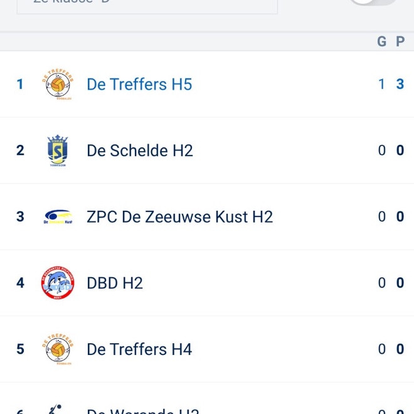Open De Treffers H4 team name

pos(139,349)
